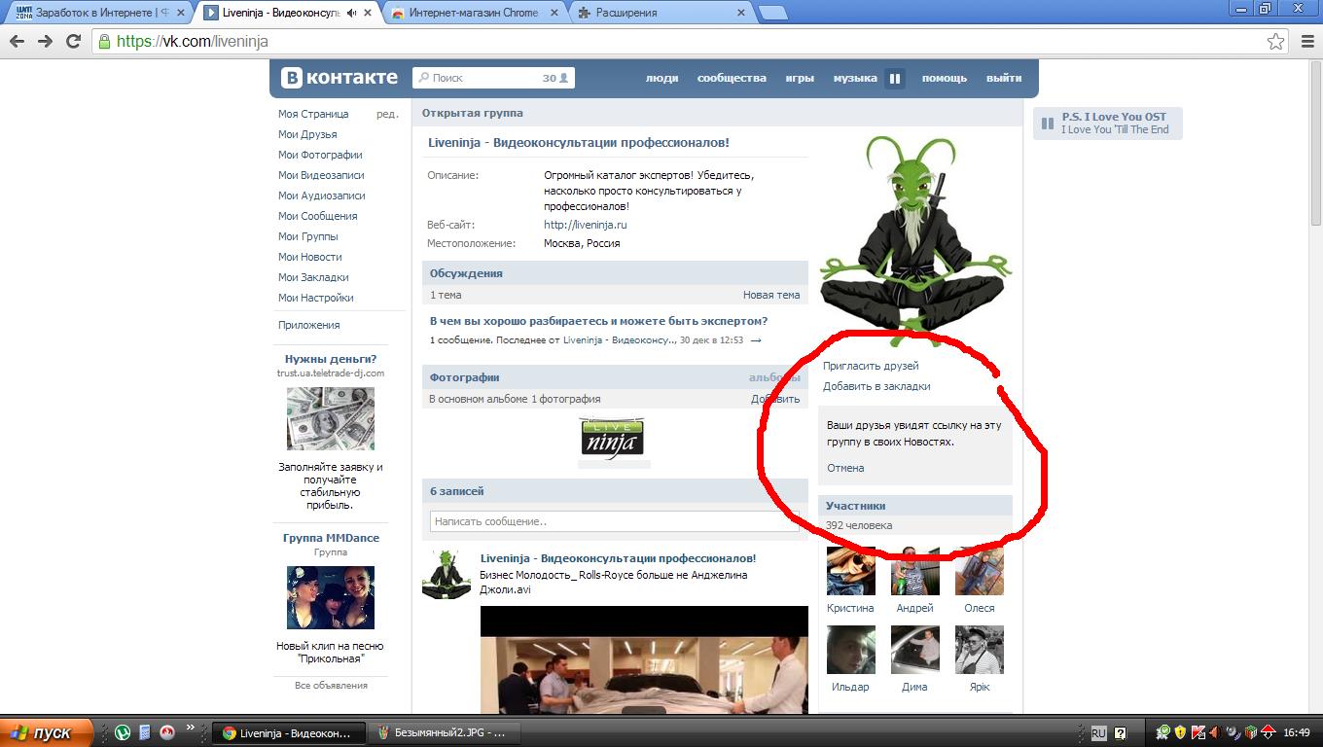
Task: Open Мои Настройки
Action: pos(316,298)
